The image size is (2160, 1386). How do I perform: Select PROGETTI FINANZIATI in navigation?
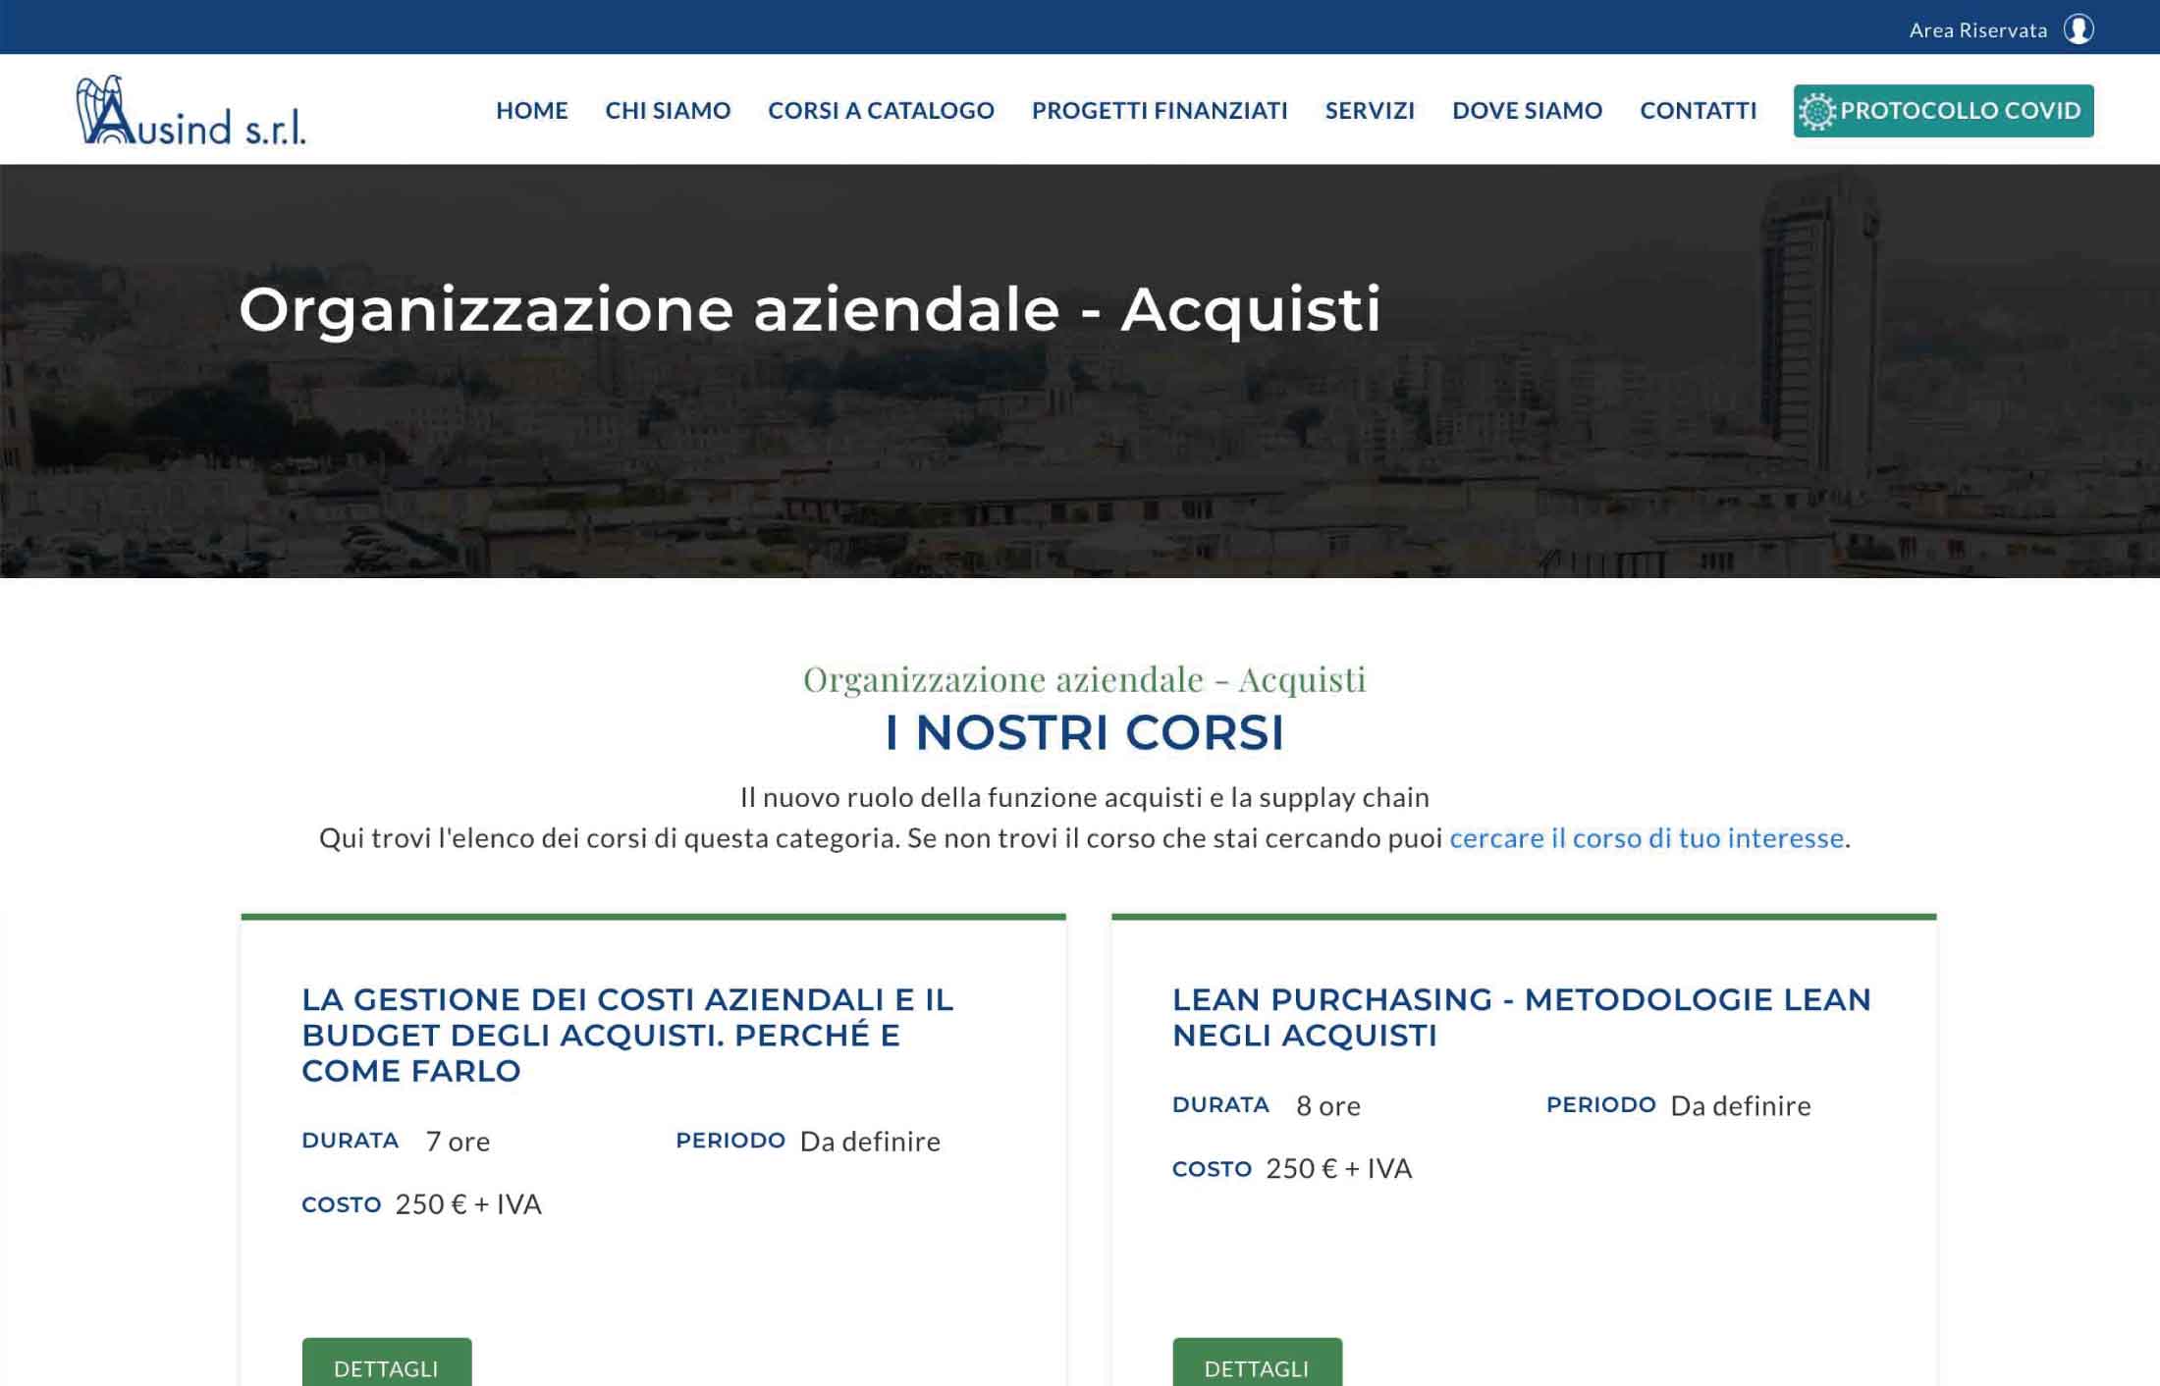pyautogui.click(x=1160, y=110)
